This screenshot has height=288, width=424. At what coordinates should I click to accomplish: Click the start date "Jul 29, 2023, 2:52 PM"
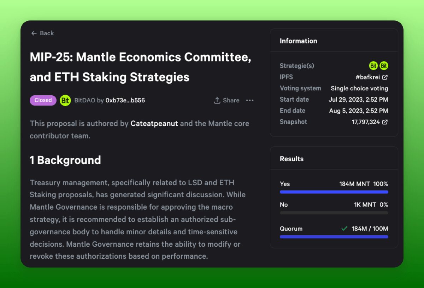[x=358, y=100]
